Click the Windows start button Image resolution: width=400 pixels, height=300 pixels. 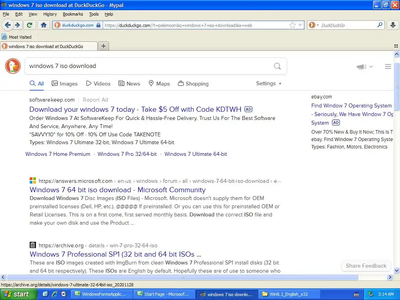tap(18, 294)
